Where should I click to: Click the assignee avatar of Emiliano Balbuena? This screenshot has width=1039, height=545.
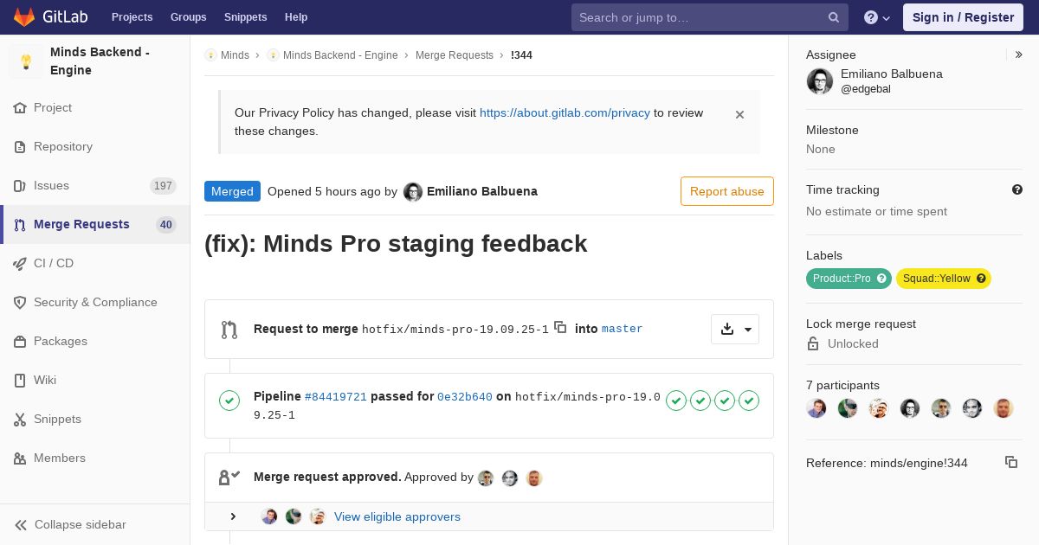point(820,81)
